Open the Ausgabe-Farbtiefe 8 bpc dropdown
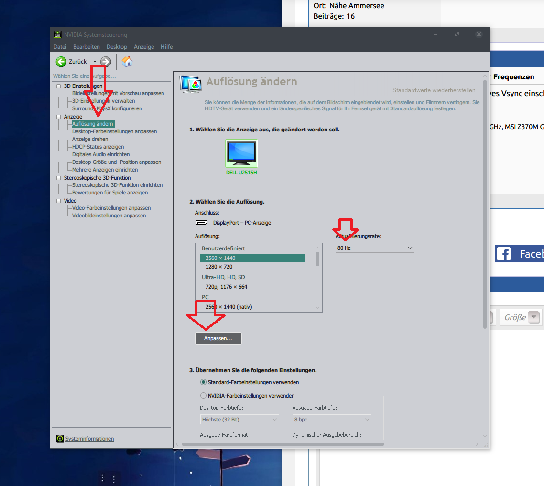Screen dimensions: 544x486 click(332, 420)
